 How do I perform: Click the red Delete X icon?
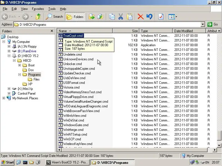click(x=140, y=17)
